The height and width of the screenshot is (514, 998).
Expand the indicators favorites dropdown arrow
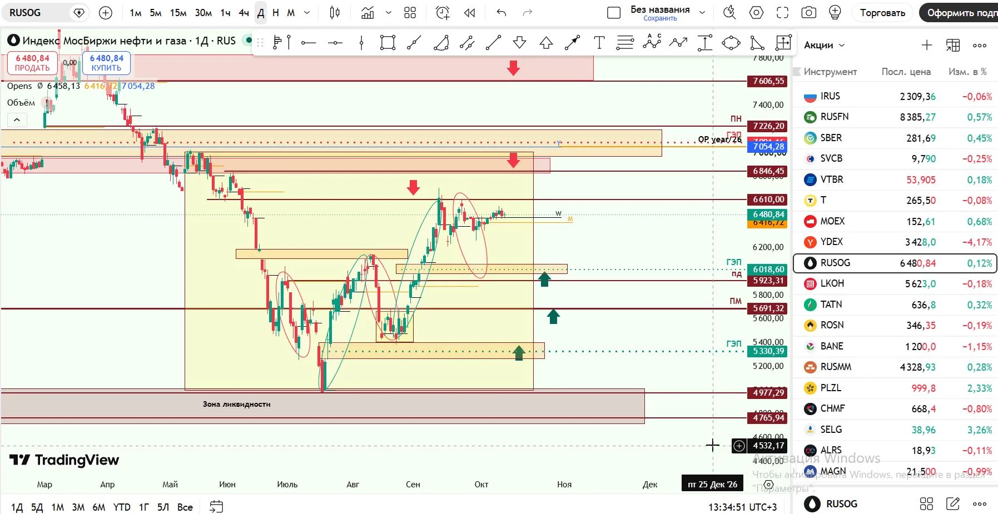click(x=388, y=13)
